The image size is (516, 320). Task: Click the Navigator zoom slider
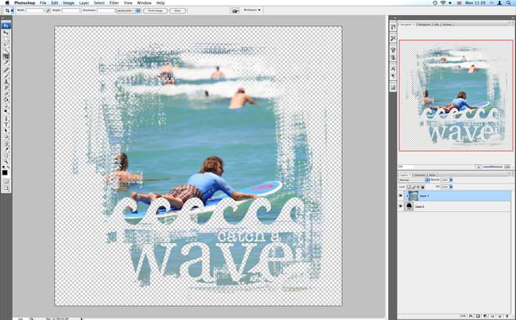(x=492, y=167)
